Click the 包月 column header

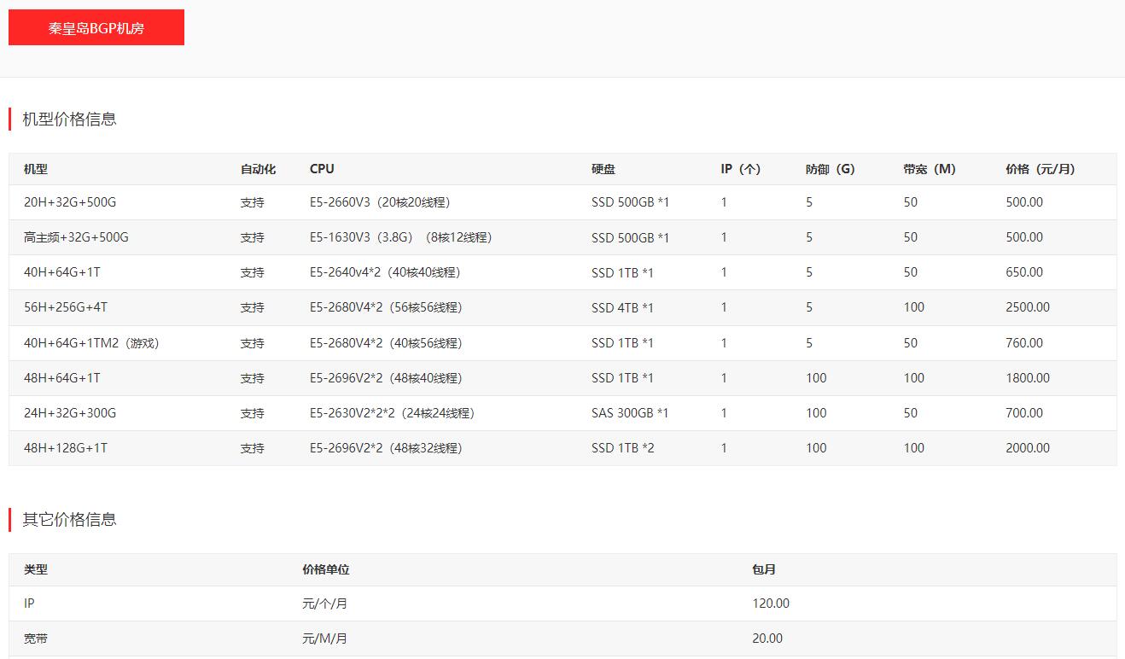click(x=764, y=569)
